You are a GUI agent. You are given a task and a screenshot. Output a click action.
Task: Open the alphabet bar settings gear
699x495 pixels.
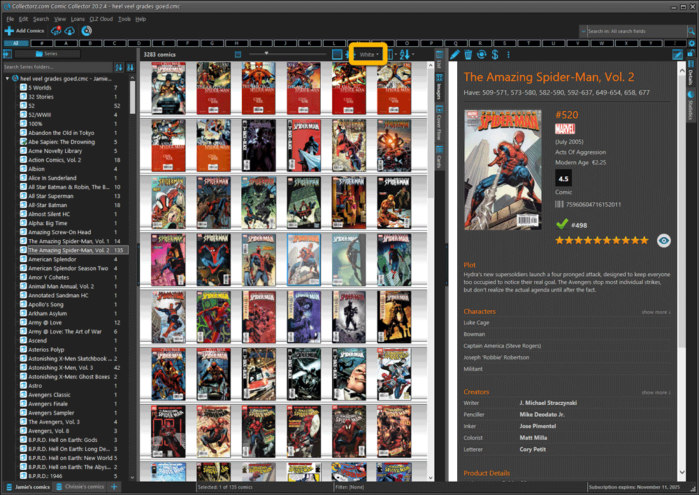pyautogui.click(x=691, y=43)
